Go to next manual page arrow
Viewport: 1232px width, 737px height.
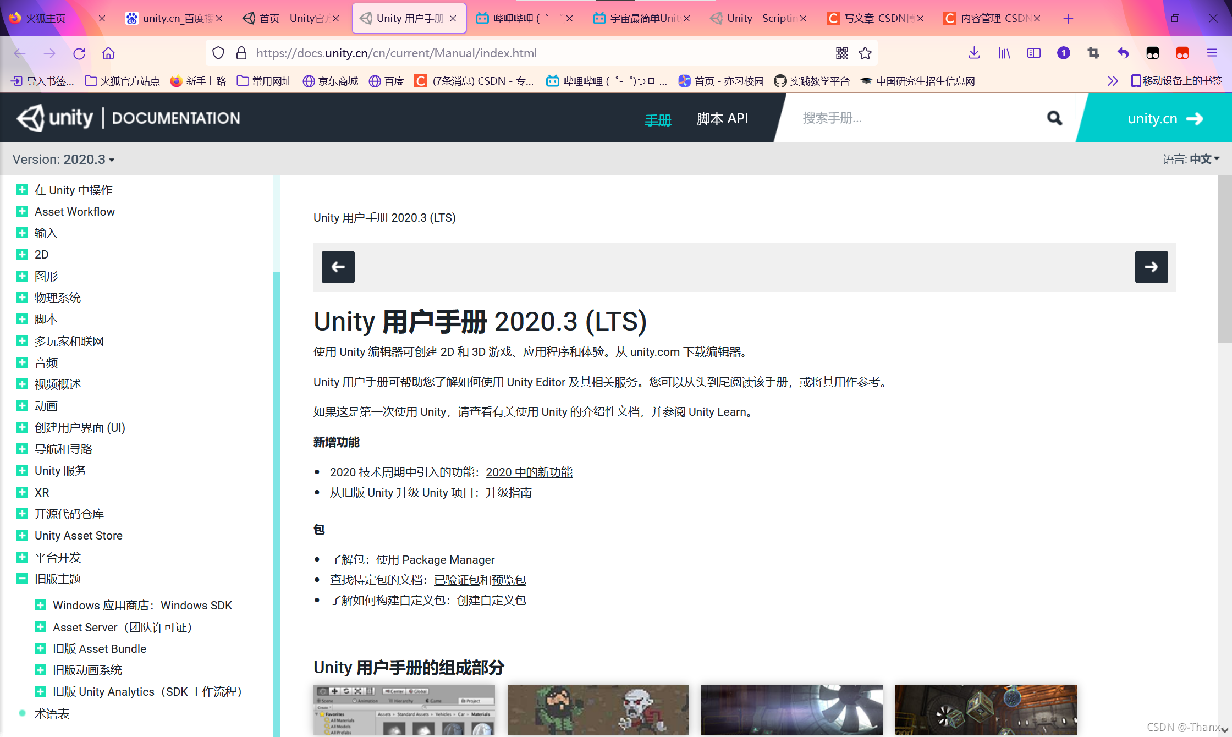pos(1152,267)
